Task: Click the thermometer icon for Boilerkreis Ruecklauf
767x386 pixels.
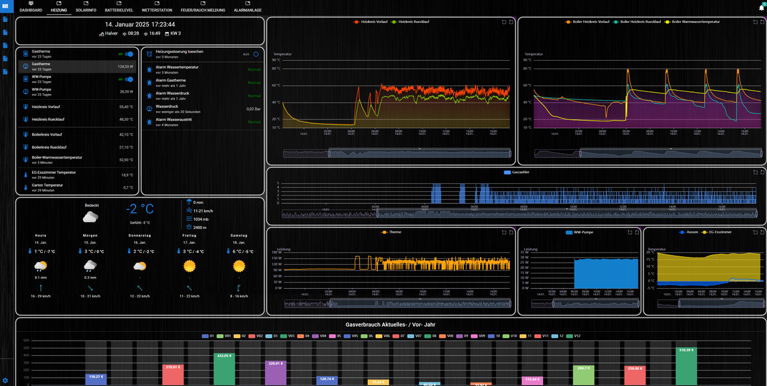Action: (x=25, y=147)
